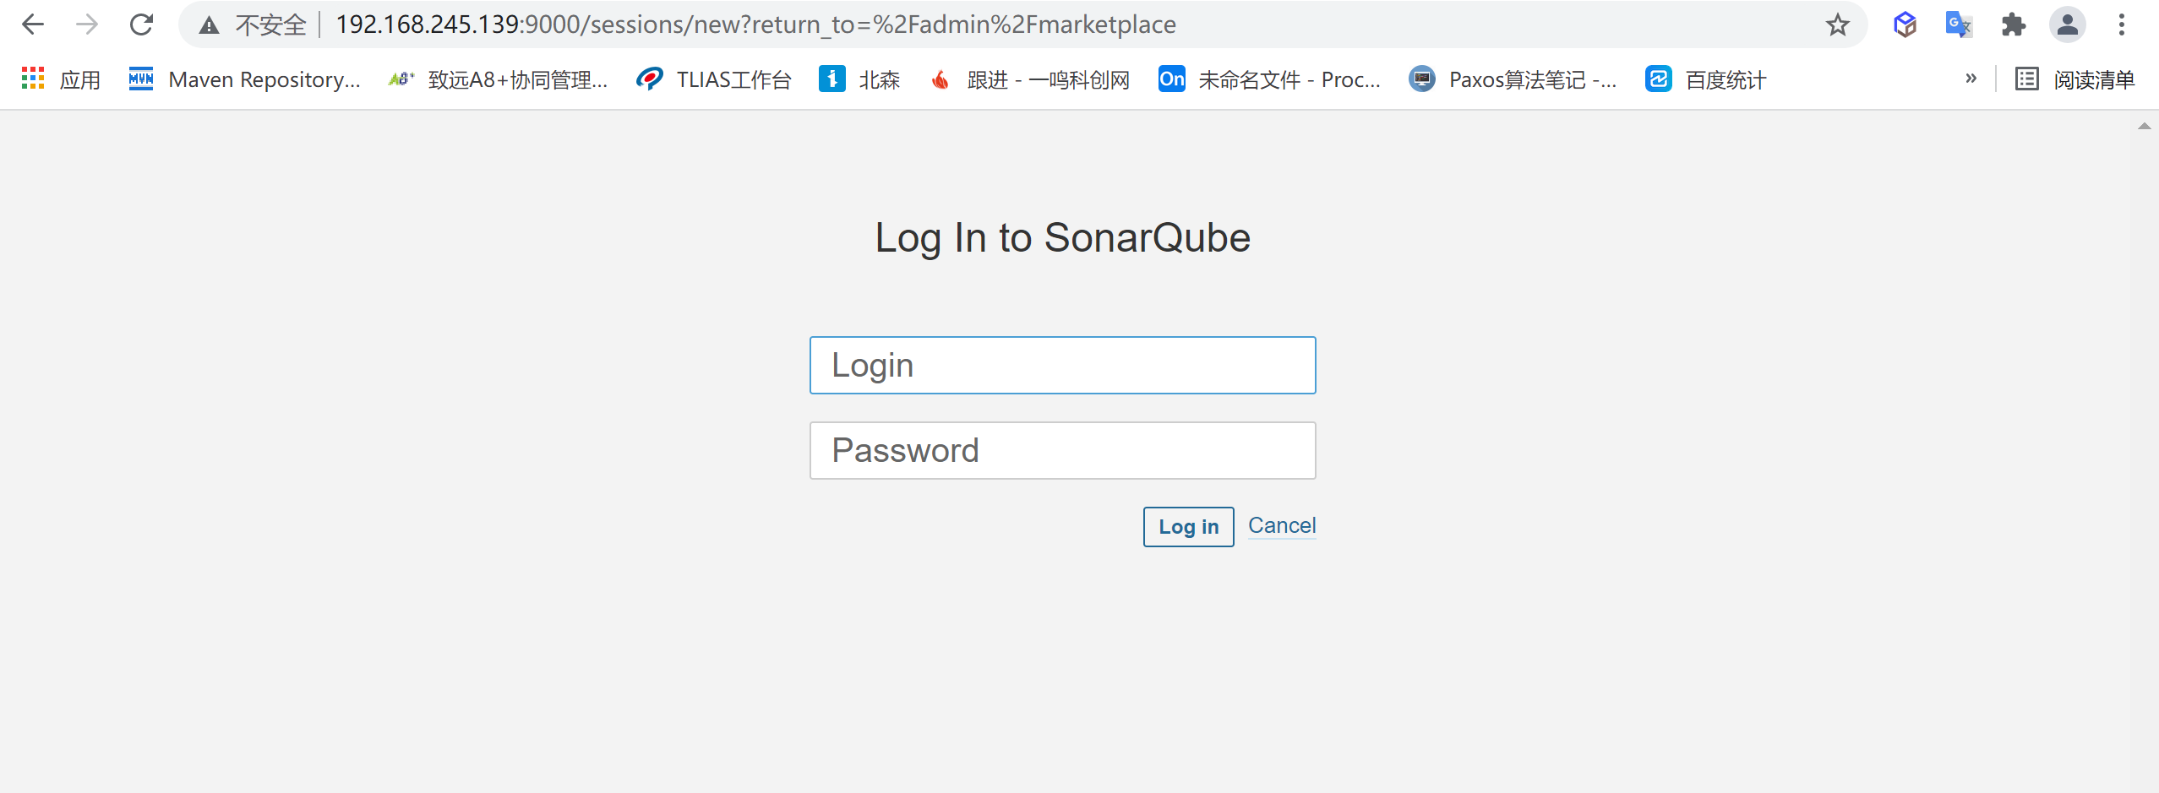The width and height of the screenshot is (2159, 793).
Task: Open the Chrome profile avatar
Action: coord(2067,24)
